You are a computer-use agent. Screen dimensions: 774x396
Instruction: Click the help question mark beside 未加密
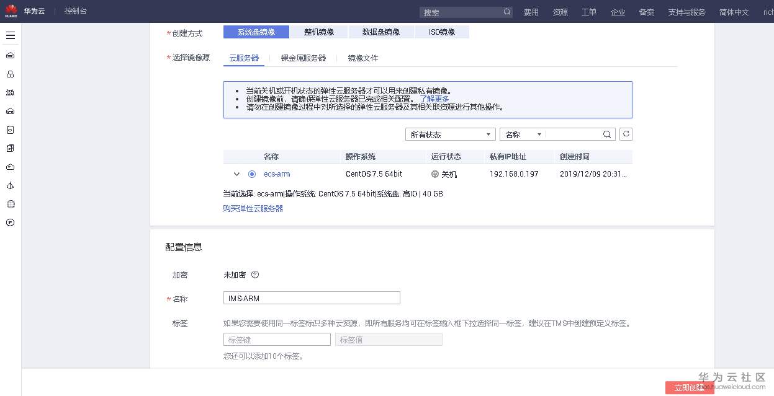coord(254,275)
